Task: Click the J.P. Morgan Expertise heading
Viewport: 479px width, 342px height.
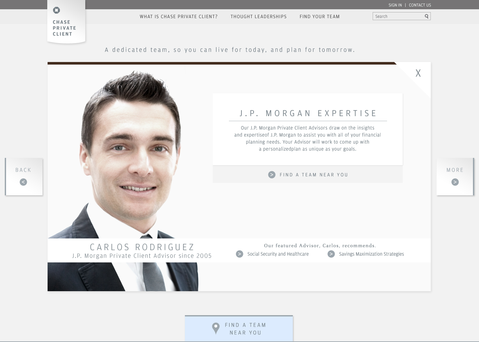Action: click(308, 113)
